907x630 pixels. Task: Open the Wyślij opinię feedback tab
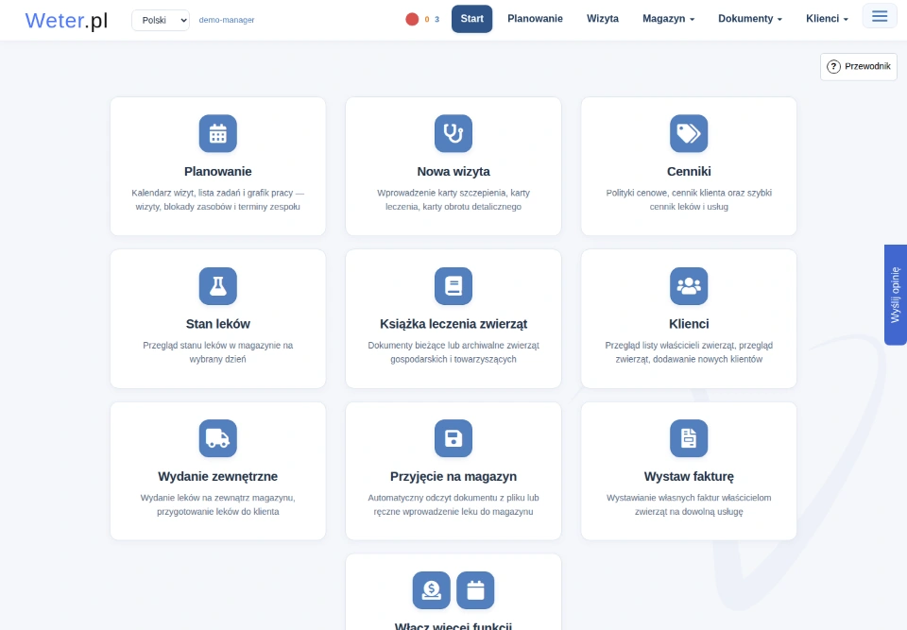[x=896, y=295]
